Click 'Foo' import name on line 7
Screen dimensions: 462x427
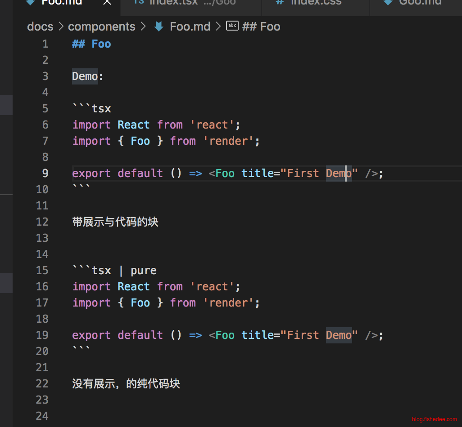pos(140,141)
